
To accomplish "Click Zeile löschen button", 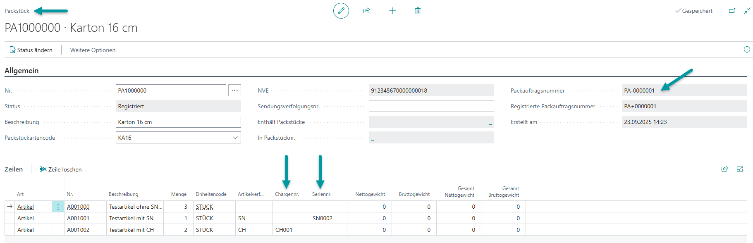I will pos(61,169).
